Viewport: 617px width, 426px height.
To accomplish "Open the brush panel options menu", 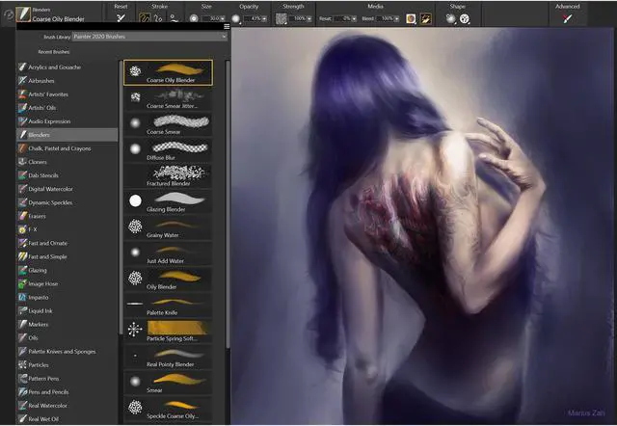I will tap(226, 26).
